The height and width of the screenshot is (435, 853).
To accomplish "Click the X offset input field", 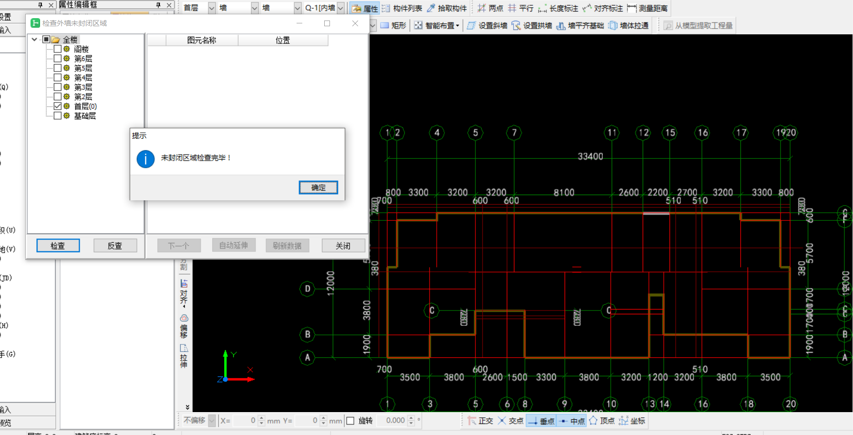I will click(245, 421).
